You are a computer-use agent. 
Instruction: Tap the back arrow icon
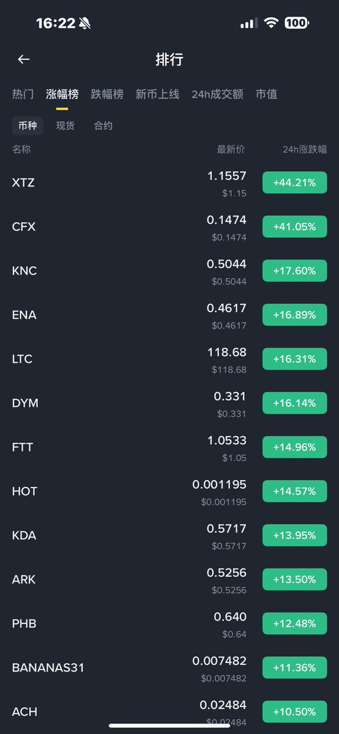(x=24, y=59)
